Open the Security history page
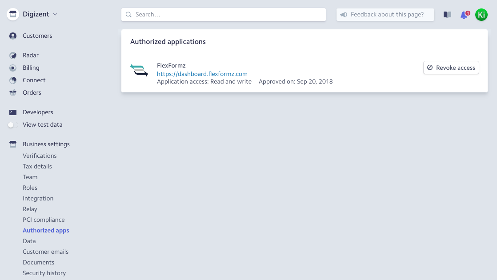497x280 pixels. 44,273
